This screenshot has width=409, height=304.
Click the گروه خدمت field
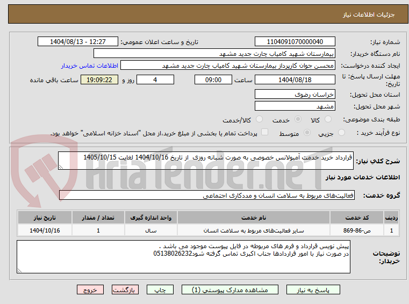[207, 195]
